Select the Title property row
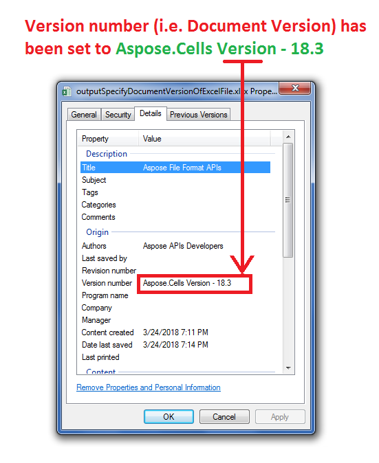The width and height of the screenshot is (379, 463). 175,168
